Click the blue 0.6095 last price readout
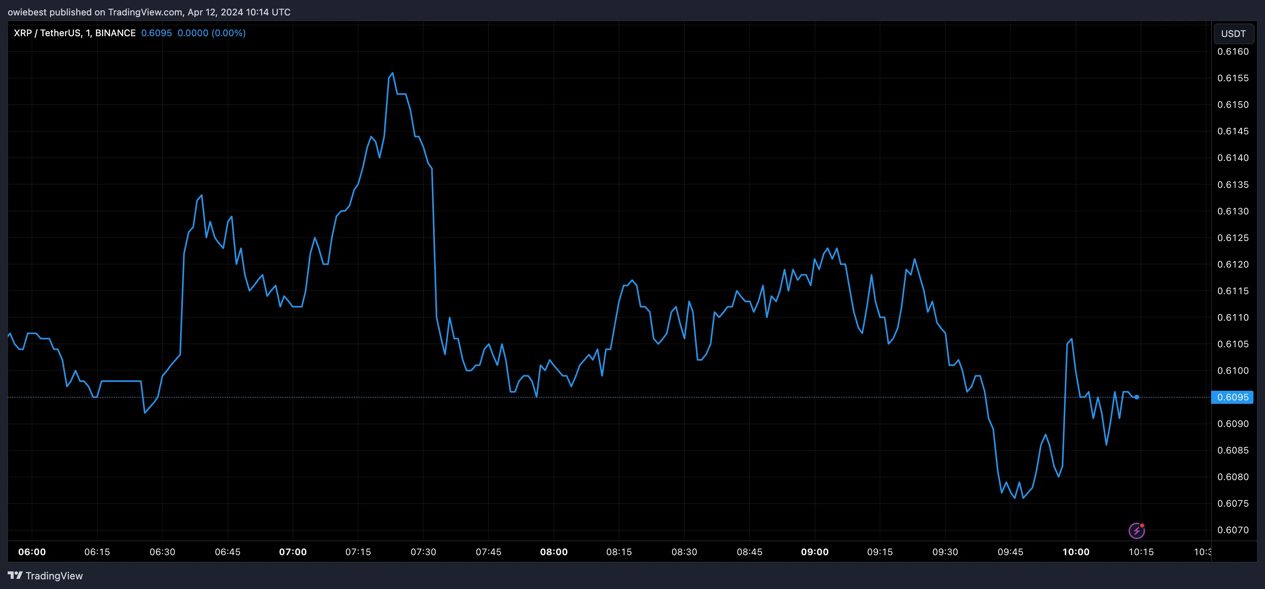This screenshot has height=589, width=1265. pyautogui.click(x=157, y=33)
